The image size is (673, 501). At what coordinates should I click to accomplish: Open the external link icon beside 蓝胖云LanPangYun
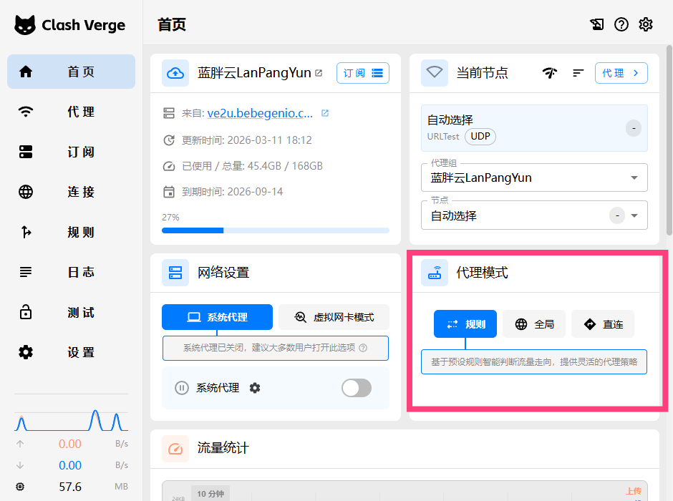(x=319, y=73)
